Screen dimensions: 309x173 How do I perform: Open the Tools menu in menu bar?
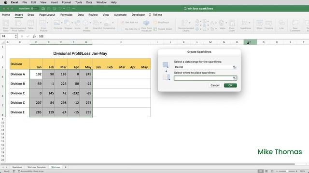pos(79,2)
